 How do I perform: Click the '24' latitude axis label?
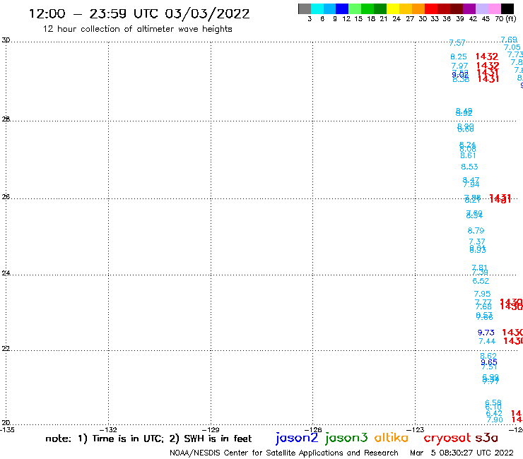point(6,273)
